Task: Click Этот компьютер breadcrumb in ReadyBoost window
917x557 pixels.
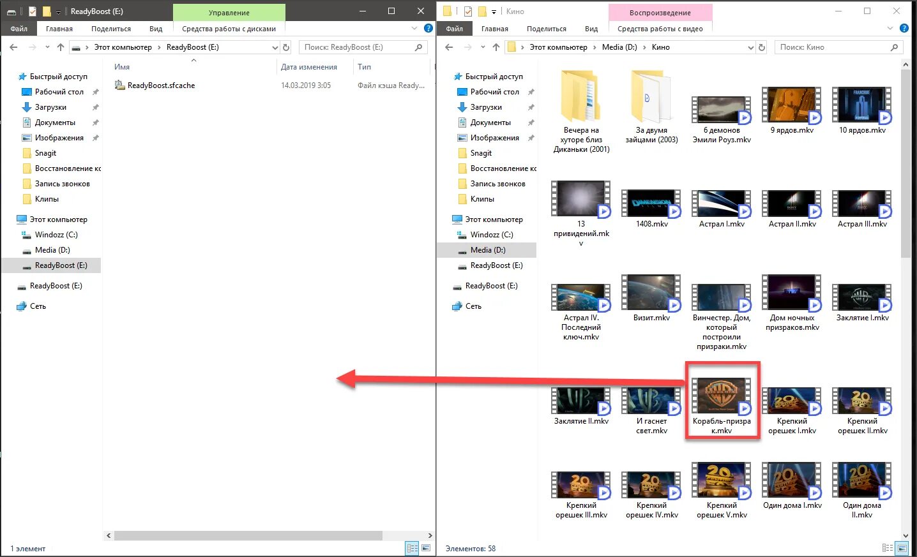Action: click(x=123, y=47)
